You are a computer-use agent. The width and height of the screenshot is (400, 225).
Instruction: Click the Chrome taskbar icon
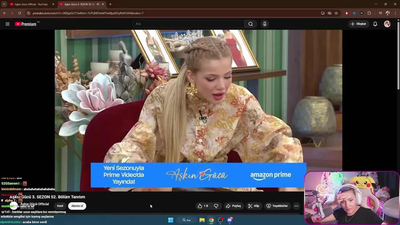pos(212,220)
